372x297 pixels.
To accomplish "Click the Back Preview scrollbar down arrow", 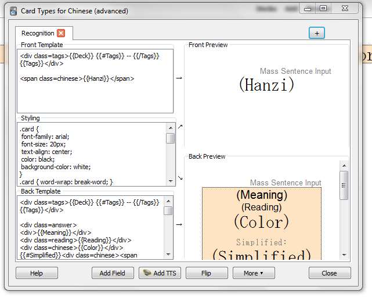I will [x=344, y=255].
